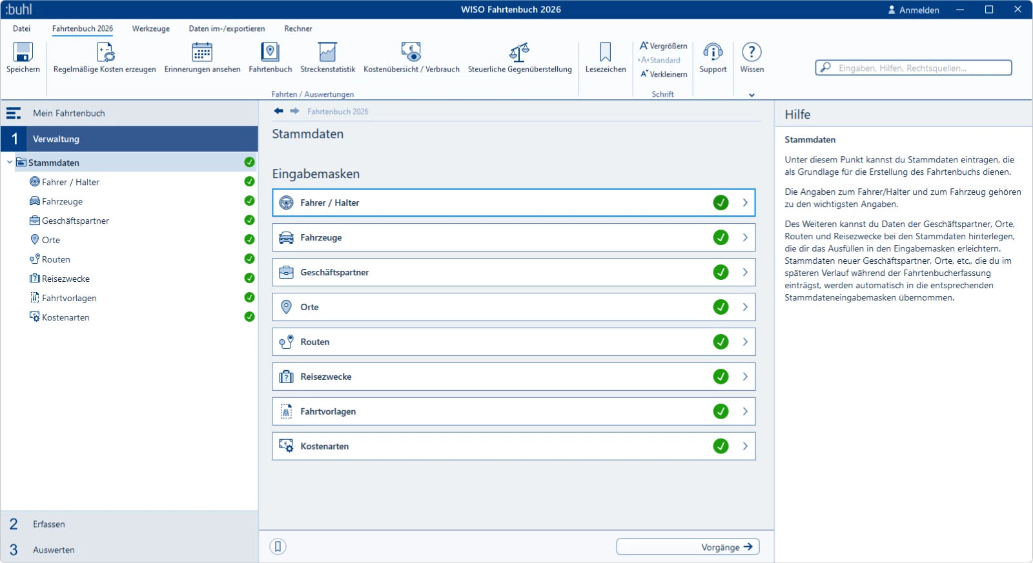Open Routen via its chevron
The width and height of the screenshot is (1033, 563).
coord(745,342)
